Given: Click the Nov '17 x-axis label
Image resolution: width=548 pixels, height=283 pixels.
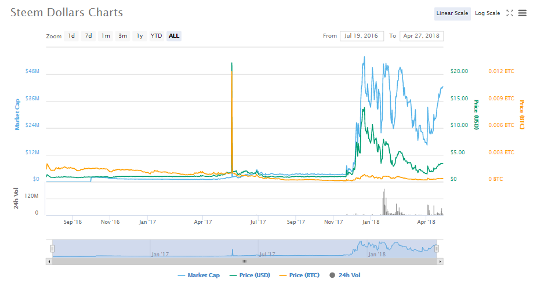Looking at the screenshot, I should [333, 222].
